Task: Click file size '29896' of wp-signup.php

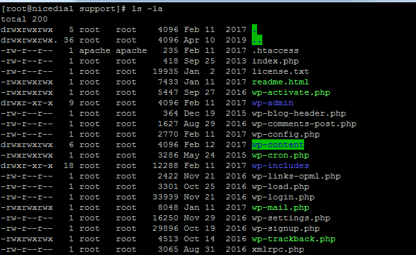Action: point(165,228)
